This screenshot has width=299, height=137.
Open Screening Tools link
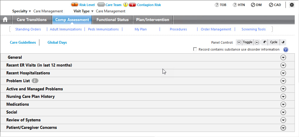[x=253, y=29]
